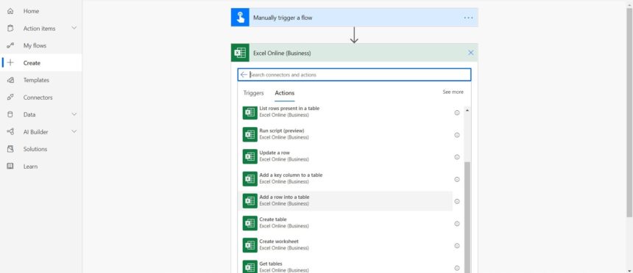Screen dimensions: 633x273
Task: Click Excel icon beside Create worksheet
Action: point(250,245)
